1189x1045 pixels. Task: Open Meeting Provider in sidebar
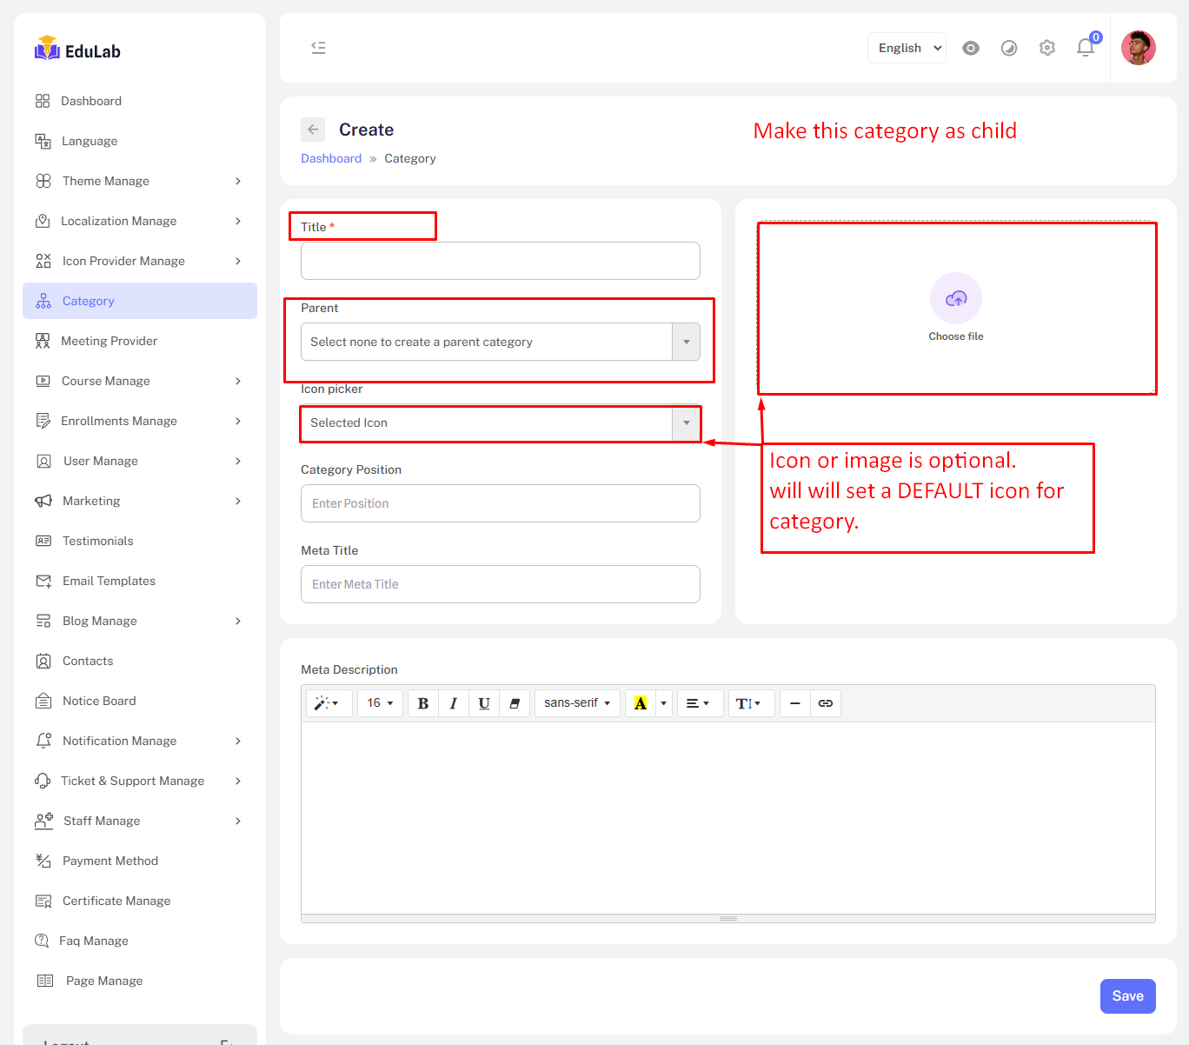[109, 341]
